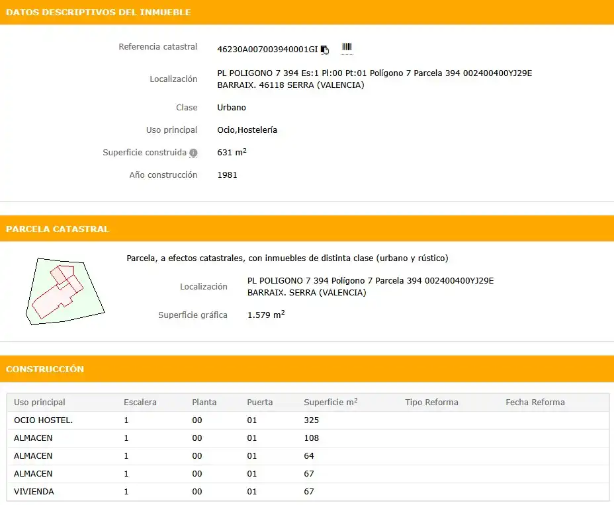Click the 'Urbano' class value

(x=232, y=108)
